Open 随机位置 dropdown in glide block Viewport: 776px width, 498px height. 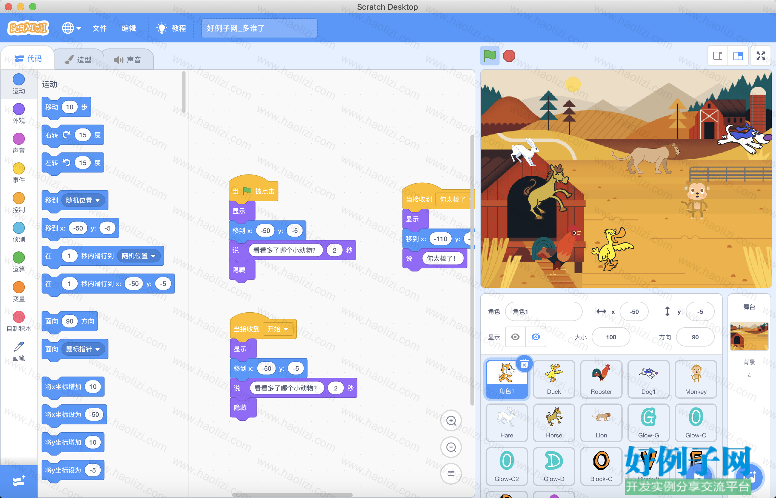tap(139, 256)
